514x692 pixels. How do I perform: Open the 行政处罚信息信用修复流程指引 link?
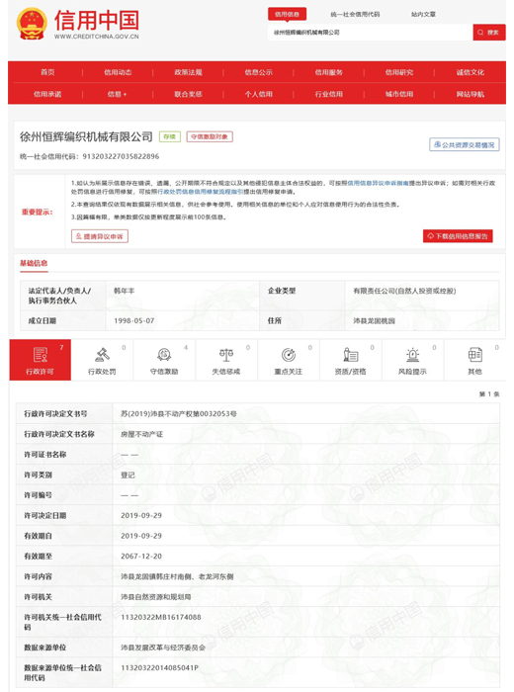(201, 192)
